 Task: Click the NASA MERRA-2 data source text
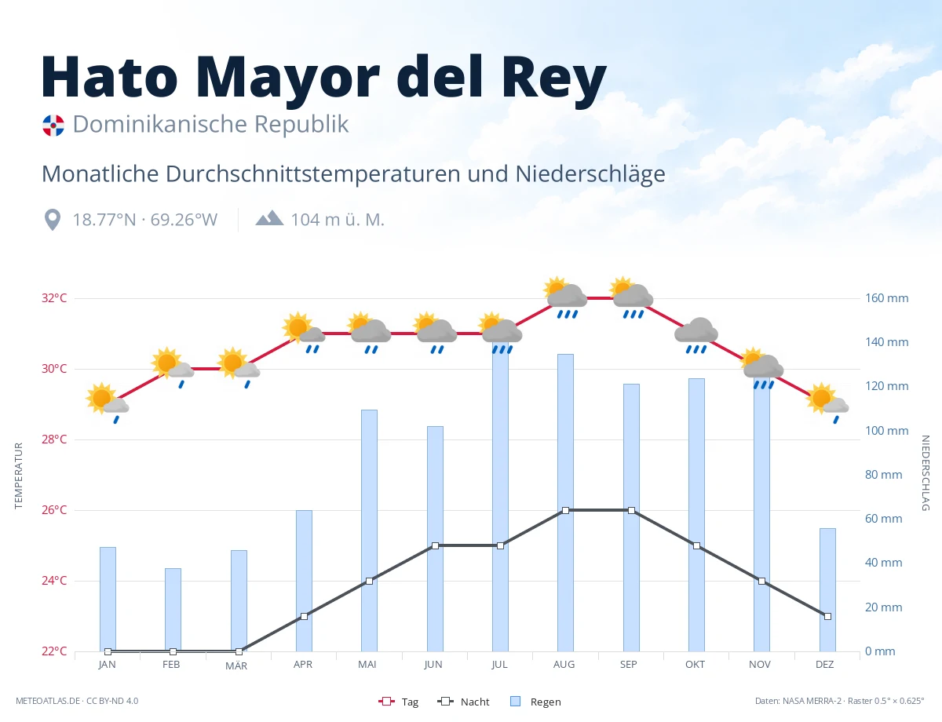pyautogui.click(x=840, y=701)
